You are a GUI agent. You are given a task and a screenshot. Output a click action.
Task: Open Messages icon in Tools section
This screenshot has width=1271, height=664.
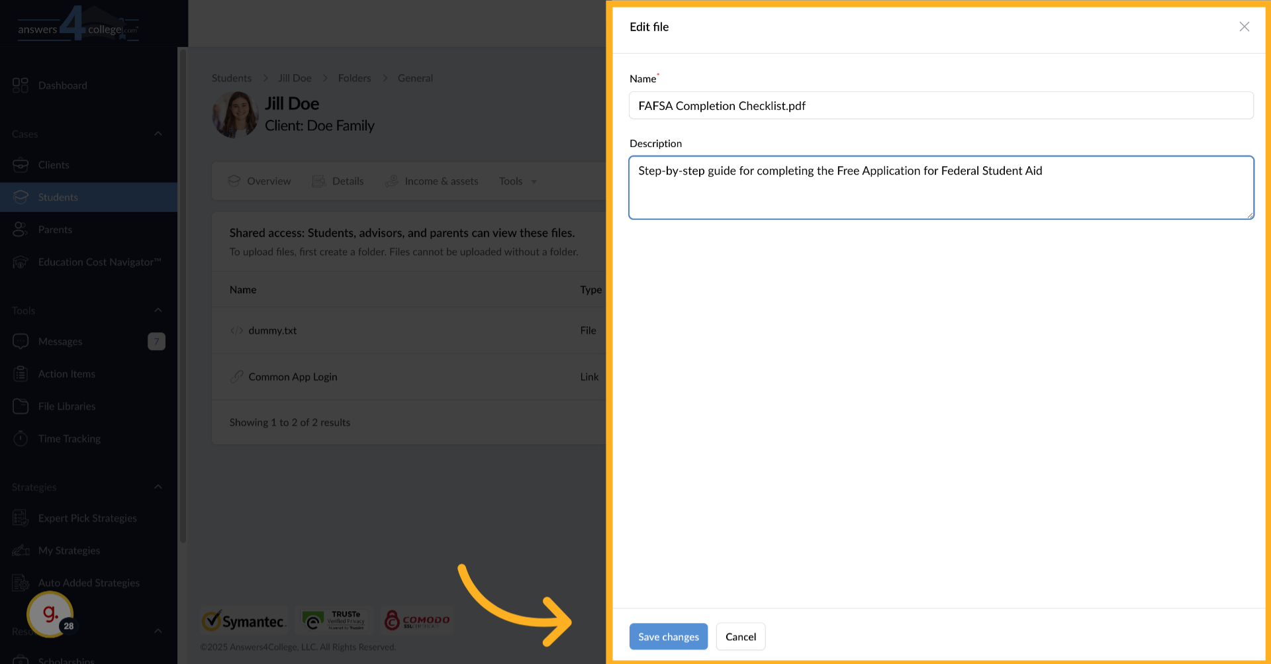pos(21,342)
